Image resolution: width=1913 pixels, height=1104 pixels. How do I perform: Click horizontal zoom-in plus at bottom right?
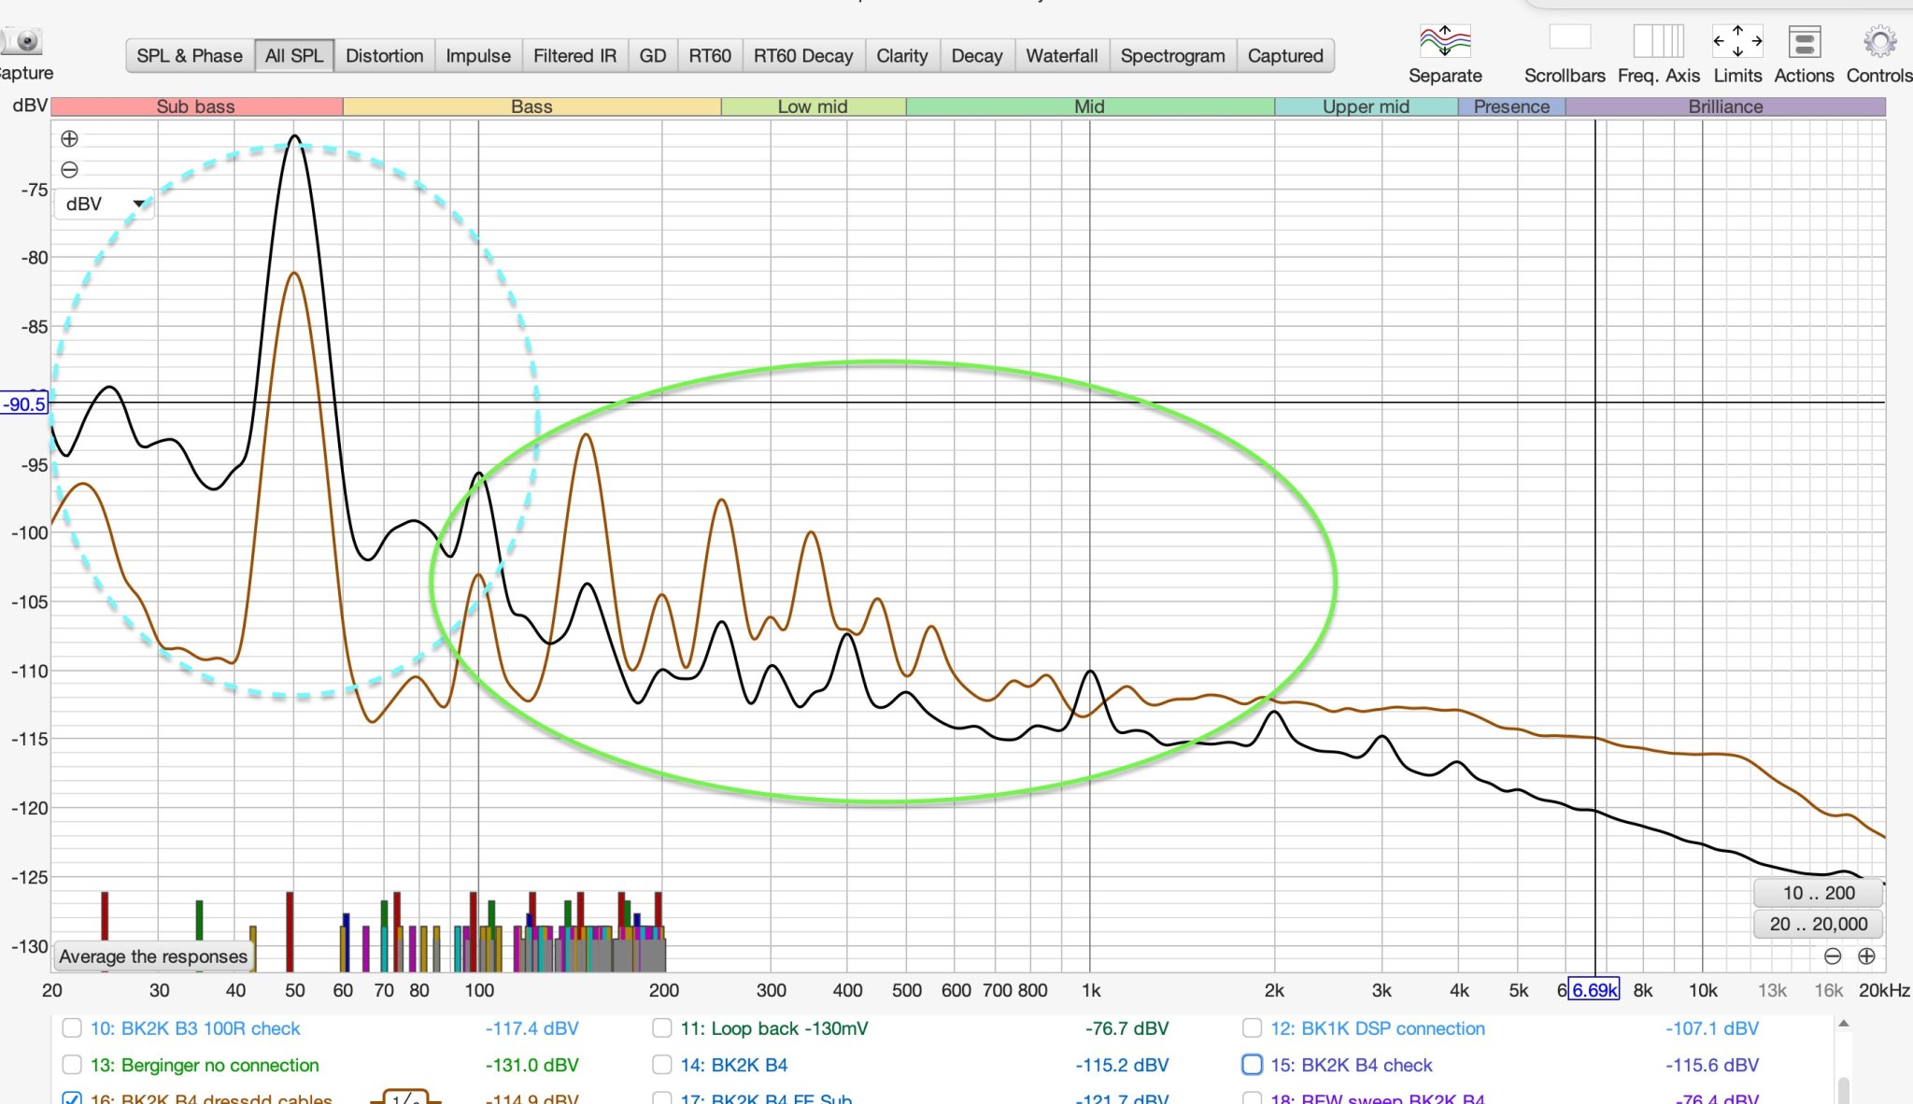[1866, 956]
